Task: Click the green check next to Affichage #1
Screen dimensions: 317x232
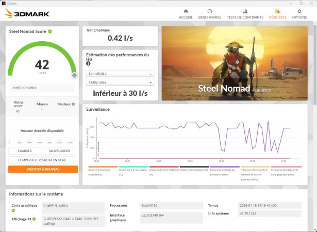Action: (x=34, y=219)
